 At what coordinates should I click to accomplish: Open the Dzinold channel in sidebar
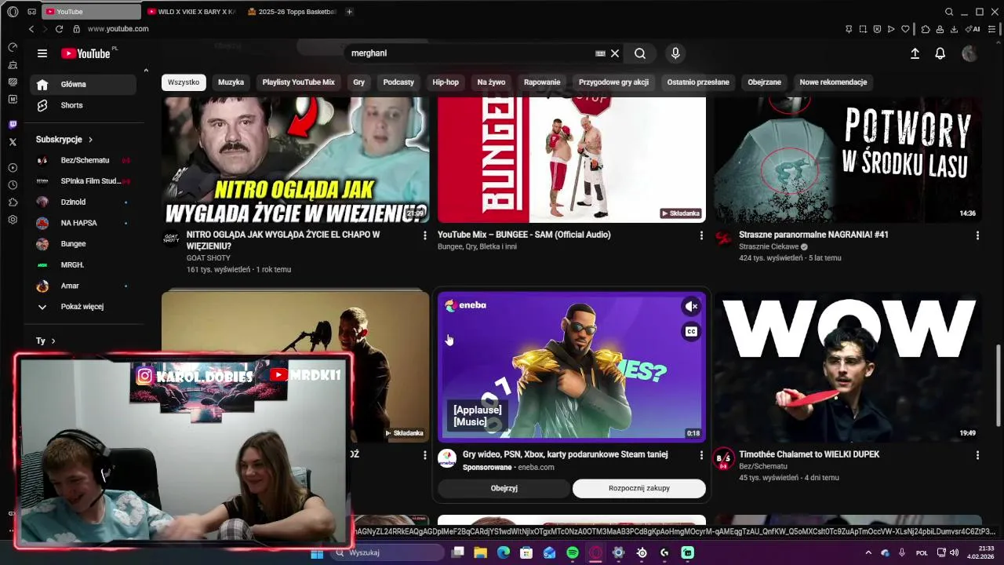pyautogui.click(x=85, y=202)
